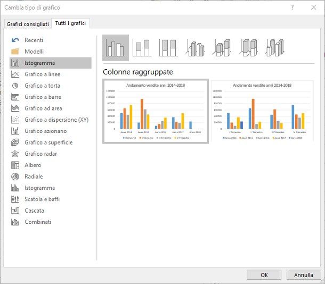
Task: Click the Grafico a superficie icon
Action: pyautogui.click(x=15, y=143)
